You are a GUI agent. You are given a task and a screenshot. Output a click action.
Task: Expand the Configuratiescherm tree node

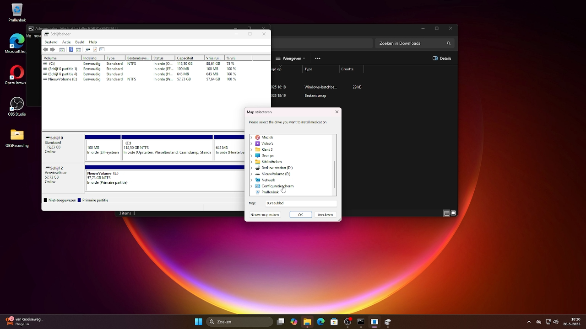click(x=251, y=186)
